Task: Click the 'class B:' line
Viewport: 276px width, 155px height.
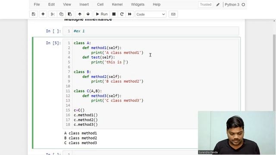Action: coord(82,72)
